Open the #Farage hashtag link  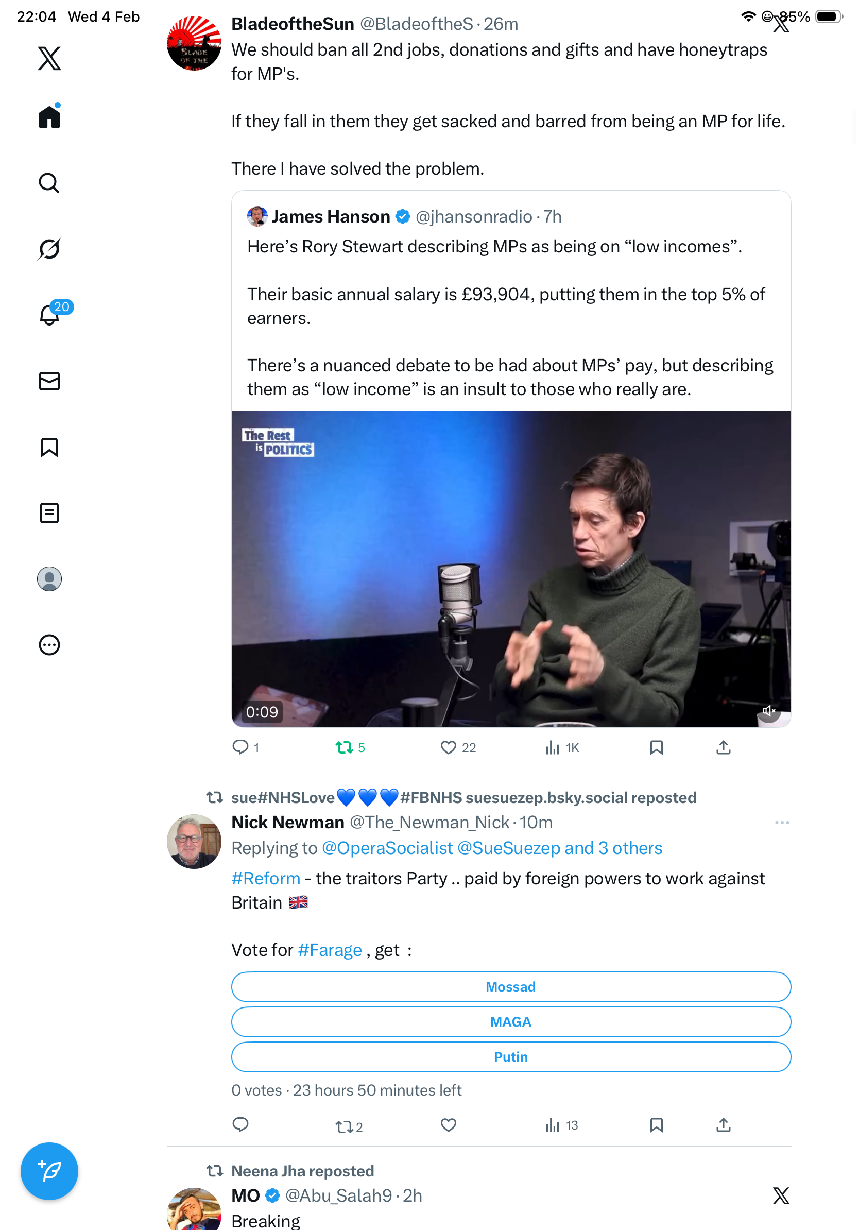click(330, 950)
